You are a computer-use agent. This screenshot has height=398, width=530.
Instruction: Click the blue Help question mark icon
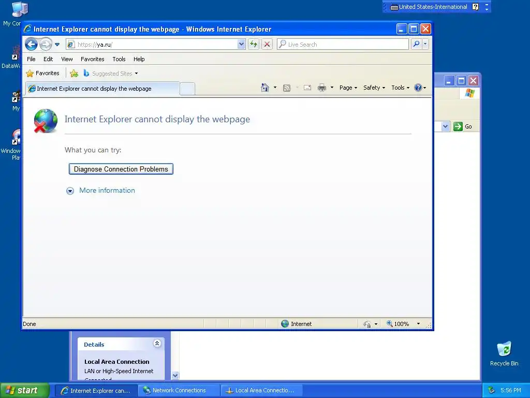tap(418, 88)
